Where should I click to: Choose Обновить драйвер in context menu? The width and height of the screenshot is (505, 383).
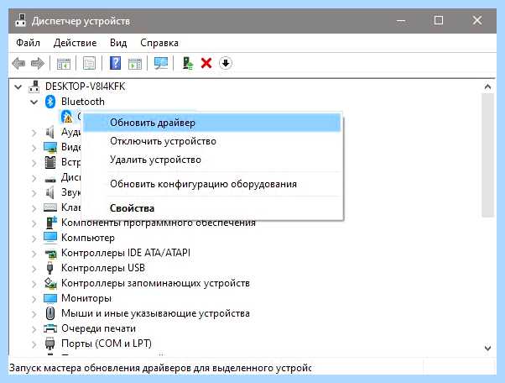(212, 123)
